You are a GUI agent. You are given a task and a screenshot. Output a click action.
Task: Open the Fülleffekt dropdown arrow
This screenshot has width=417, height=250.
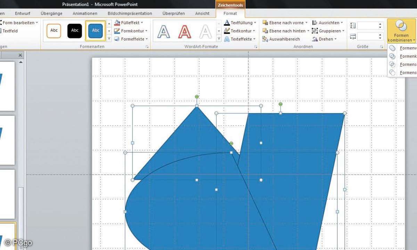142,23
